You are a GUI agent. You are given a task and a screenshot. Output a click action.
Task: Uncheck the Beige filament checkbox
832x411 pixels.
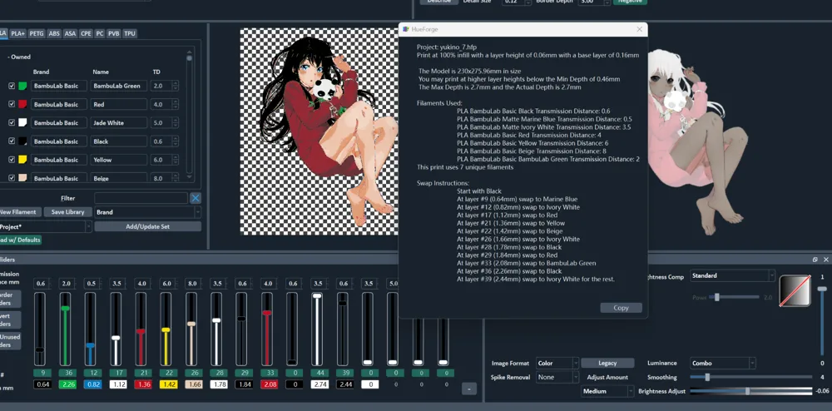click(12, 178)
